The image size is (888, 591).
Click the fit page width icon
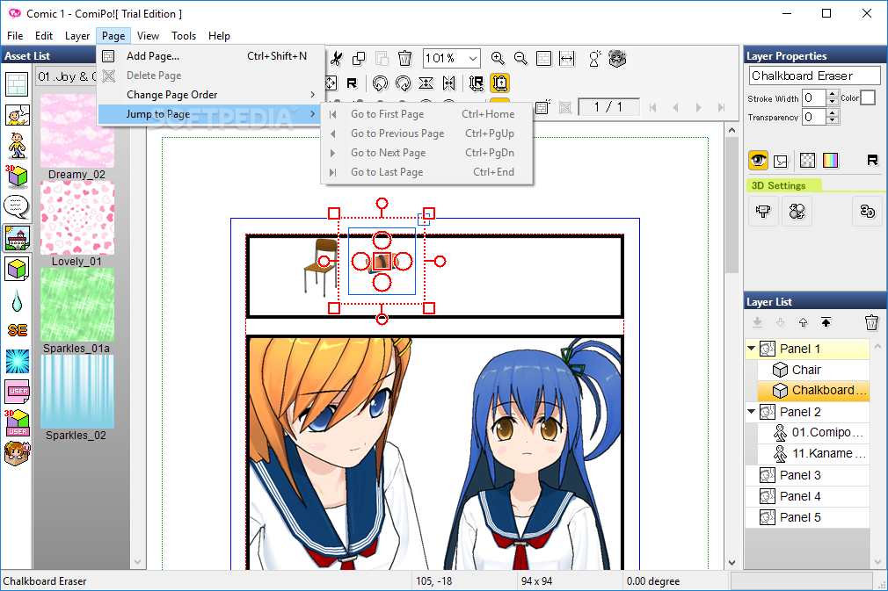click(567, 58)
